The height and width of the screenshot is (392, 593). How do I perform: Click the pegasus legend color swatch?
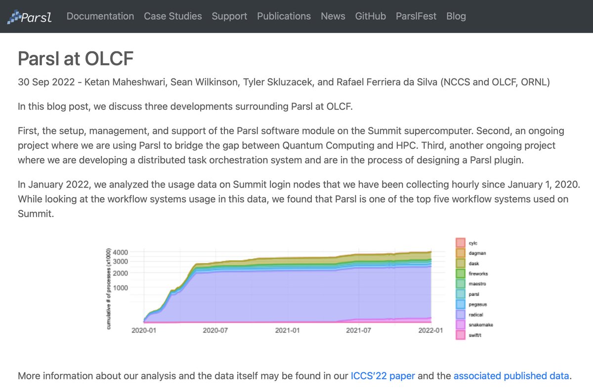pos(460,304)
